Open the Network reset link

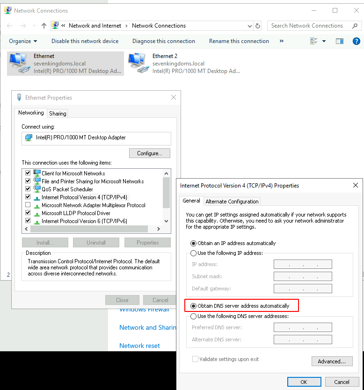point(139,346)
